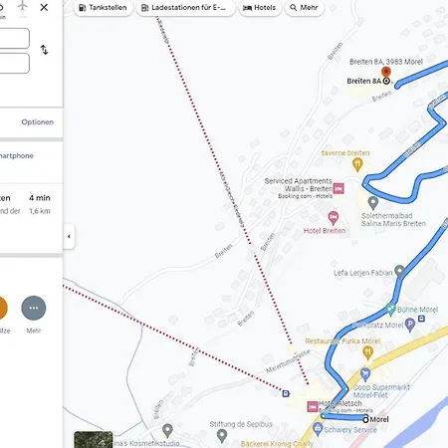Select Solethermalbad Salina Maris Breiten pin
The width and height of the screenshot is (448, 448).
coord(373,203)
